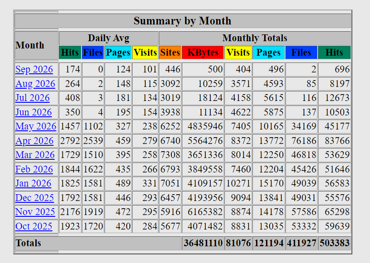This screenshot has width=370, height=263.
Task: Click the Summary by Month title
Action: (182, 21)
